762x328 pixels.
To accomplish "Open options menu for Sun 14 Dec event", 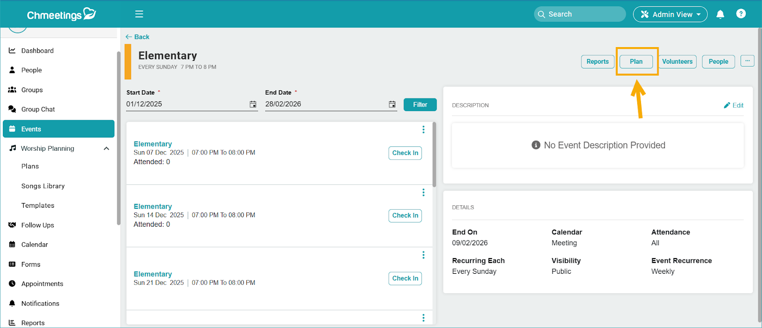I will point(423,193).
